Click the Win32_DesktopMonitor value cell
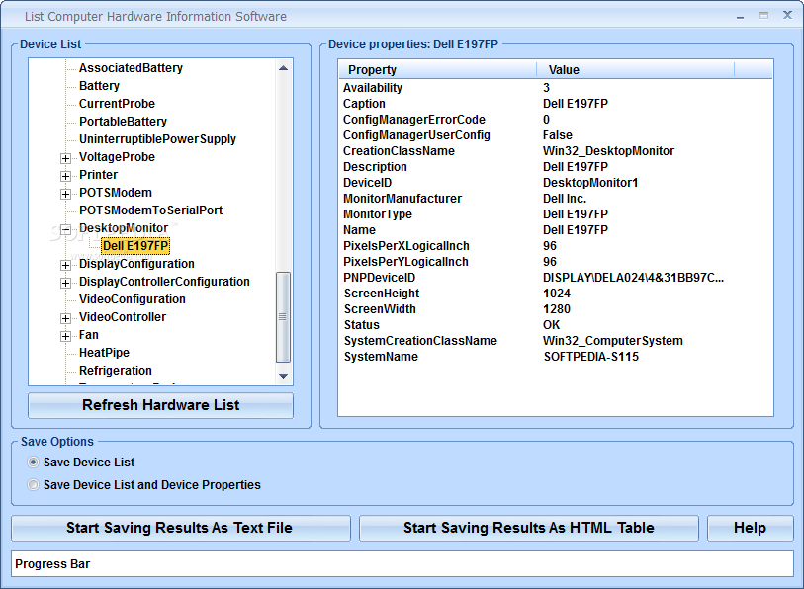Image resolution: width=804 pixels, height=589 pixels. 608,151
